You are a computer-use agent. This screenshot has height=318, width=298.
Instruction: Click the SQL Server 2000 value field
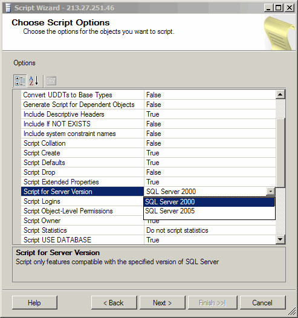[x=205, y=192]
